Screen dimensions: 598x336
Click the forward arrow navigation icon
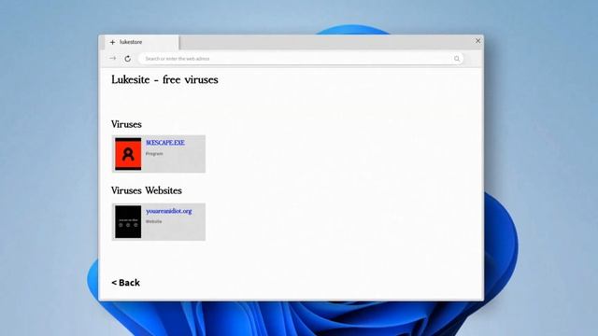tap(112, 58)
